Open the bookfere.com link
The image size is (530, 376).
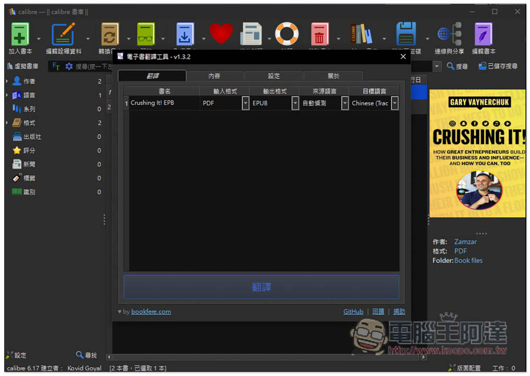[151, 311]
